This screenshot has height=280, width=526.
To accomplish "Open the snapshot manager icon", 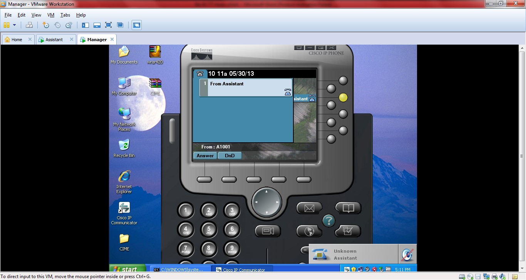I will (69, 25).
